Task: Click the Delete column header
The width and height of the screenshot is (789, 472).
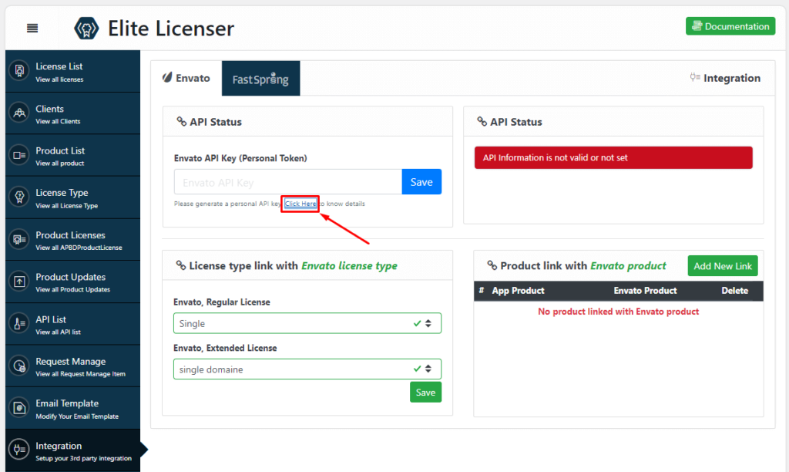Action: [x=734, y=291]
